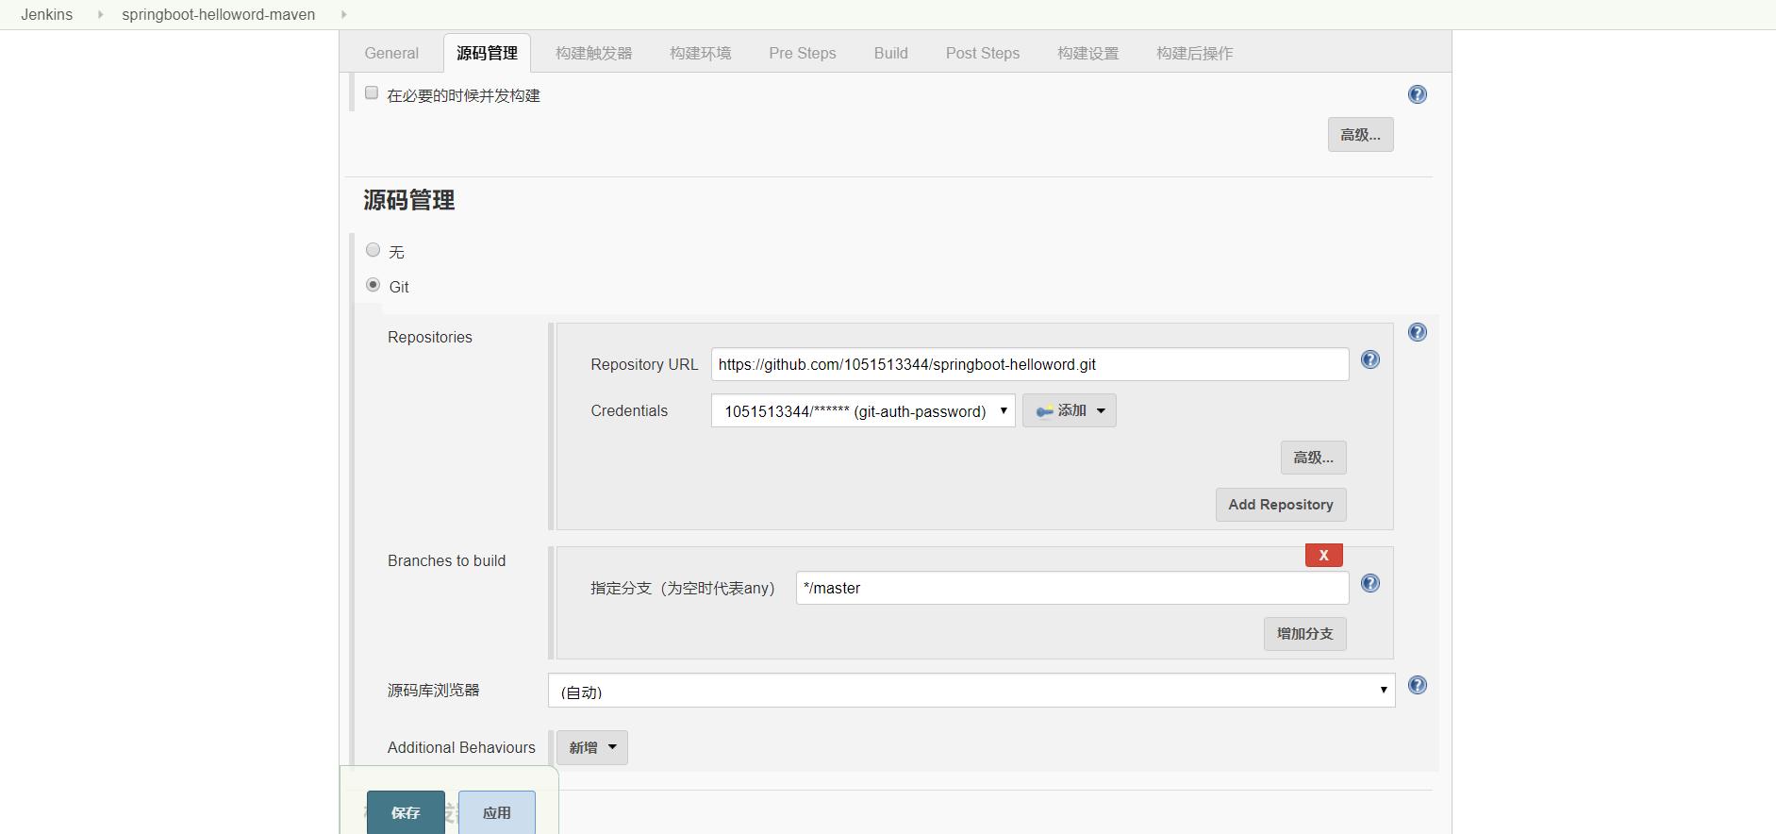Click breadcrumb arrow after Jenkins
The width and height of the screenshot is (1776, 834).
point(100,14)
